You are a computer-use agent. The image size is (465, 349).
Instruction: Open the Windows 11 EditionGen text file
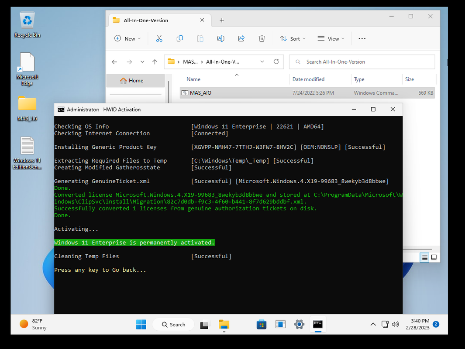27,153
